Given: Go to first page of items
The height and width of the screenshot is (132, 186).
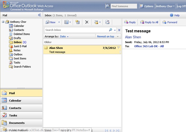Looking at the screenshot, I should pos(106,130).
